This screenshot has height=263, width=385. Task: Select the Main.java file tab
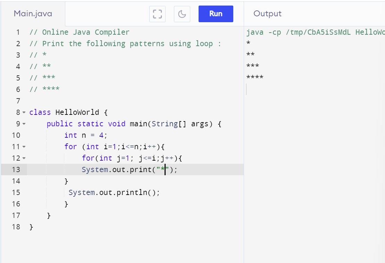pyautogui.click(x=33, y=14)
